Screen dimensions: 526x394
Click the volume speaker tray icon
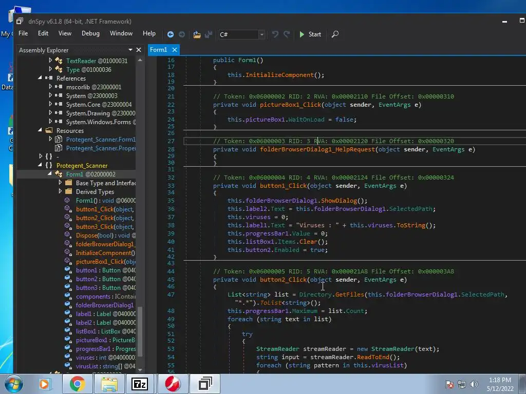click(x=473, y=384)
